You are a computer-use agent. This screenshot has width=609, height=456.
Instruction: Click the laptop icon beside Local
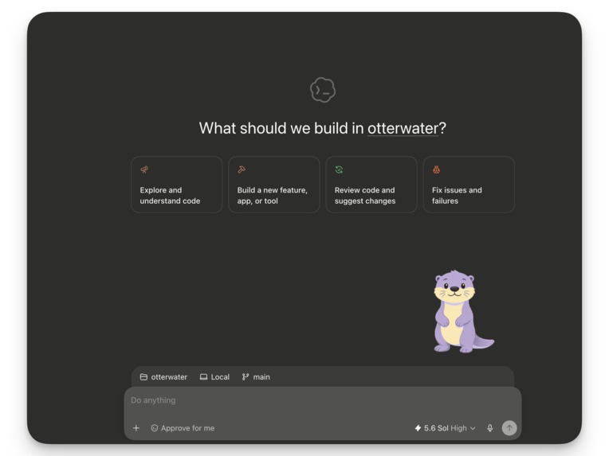pos(203,377)
